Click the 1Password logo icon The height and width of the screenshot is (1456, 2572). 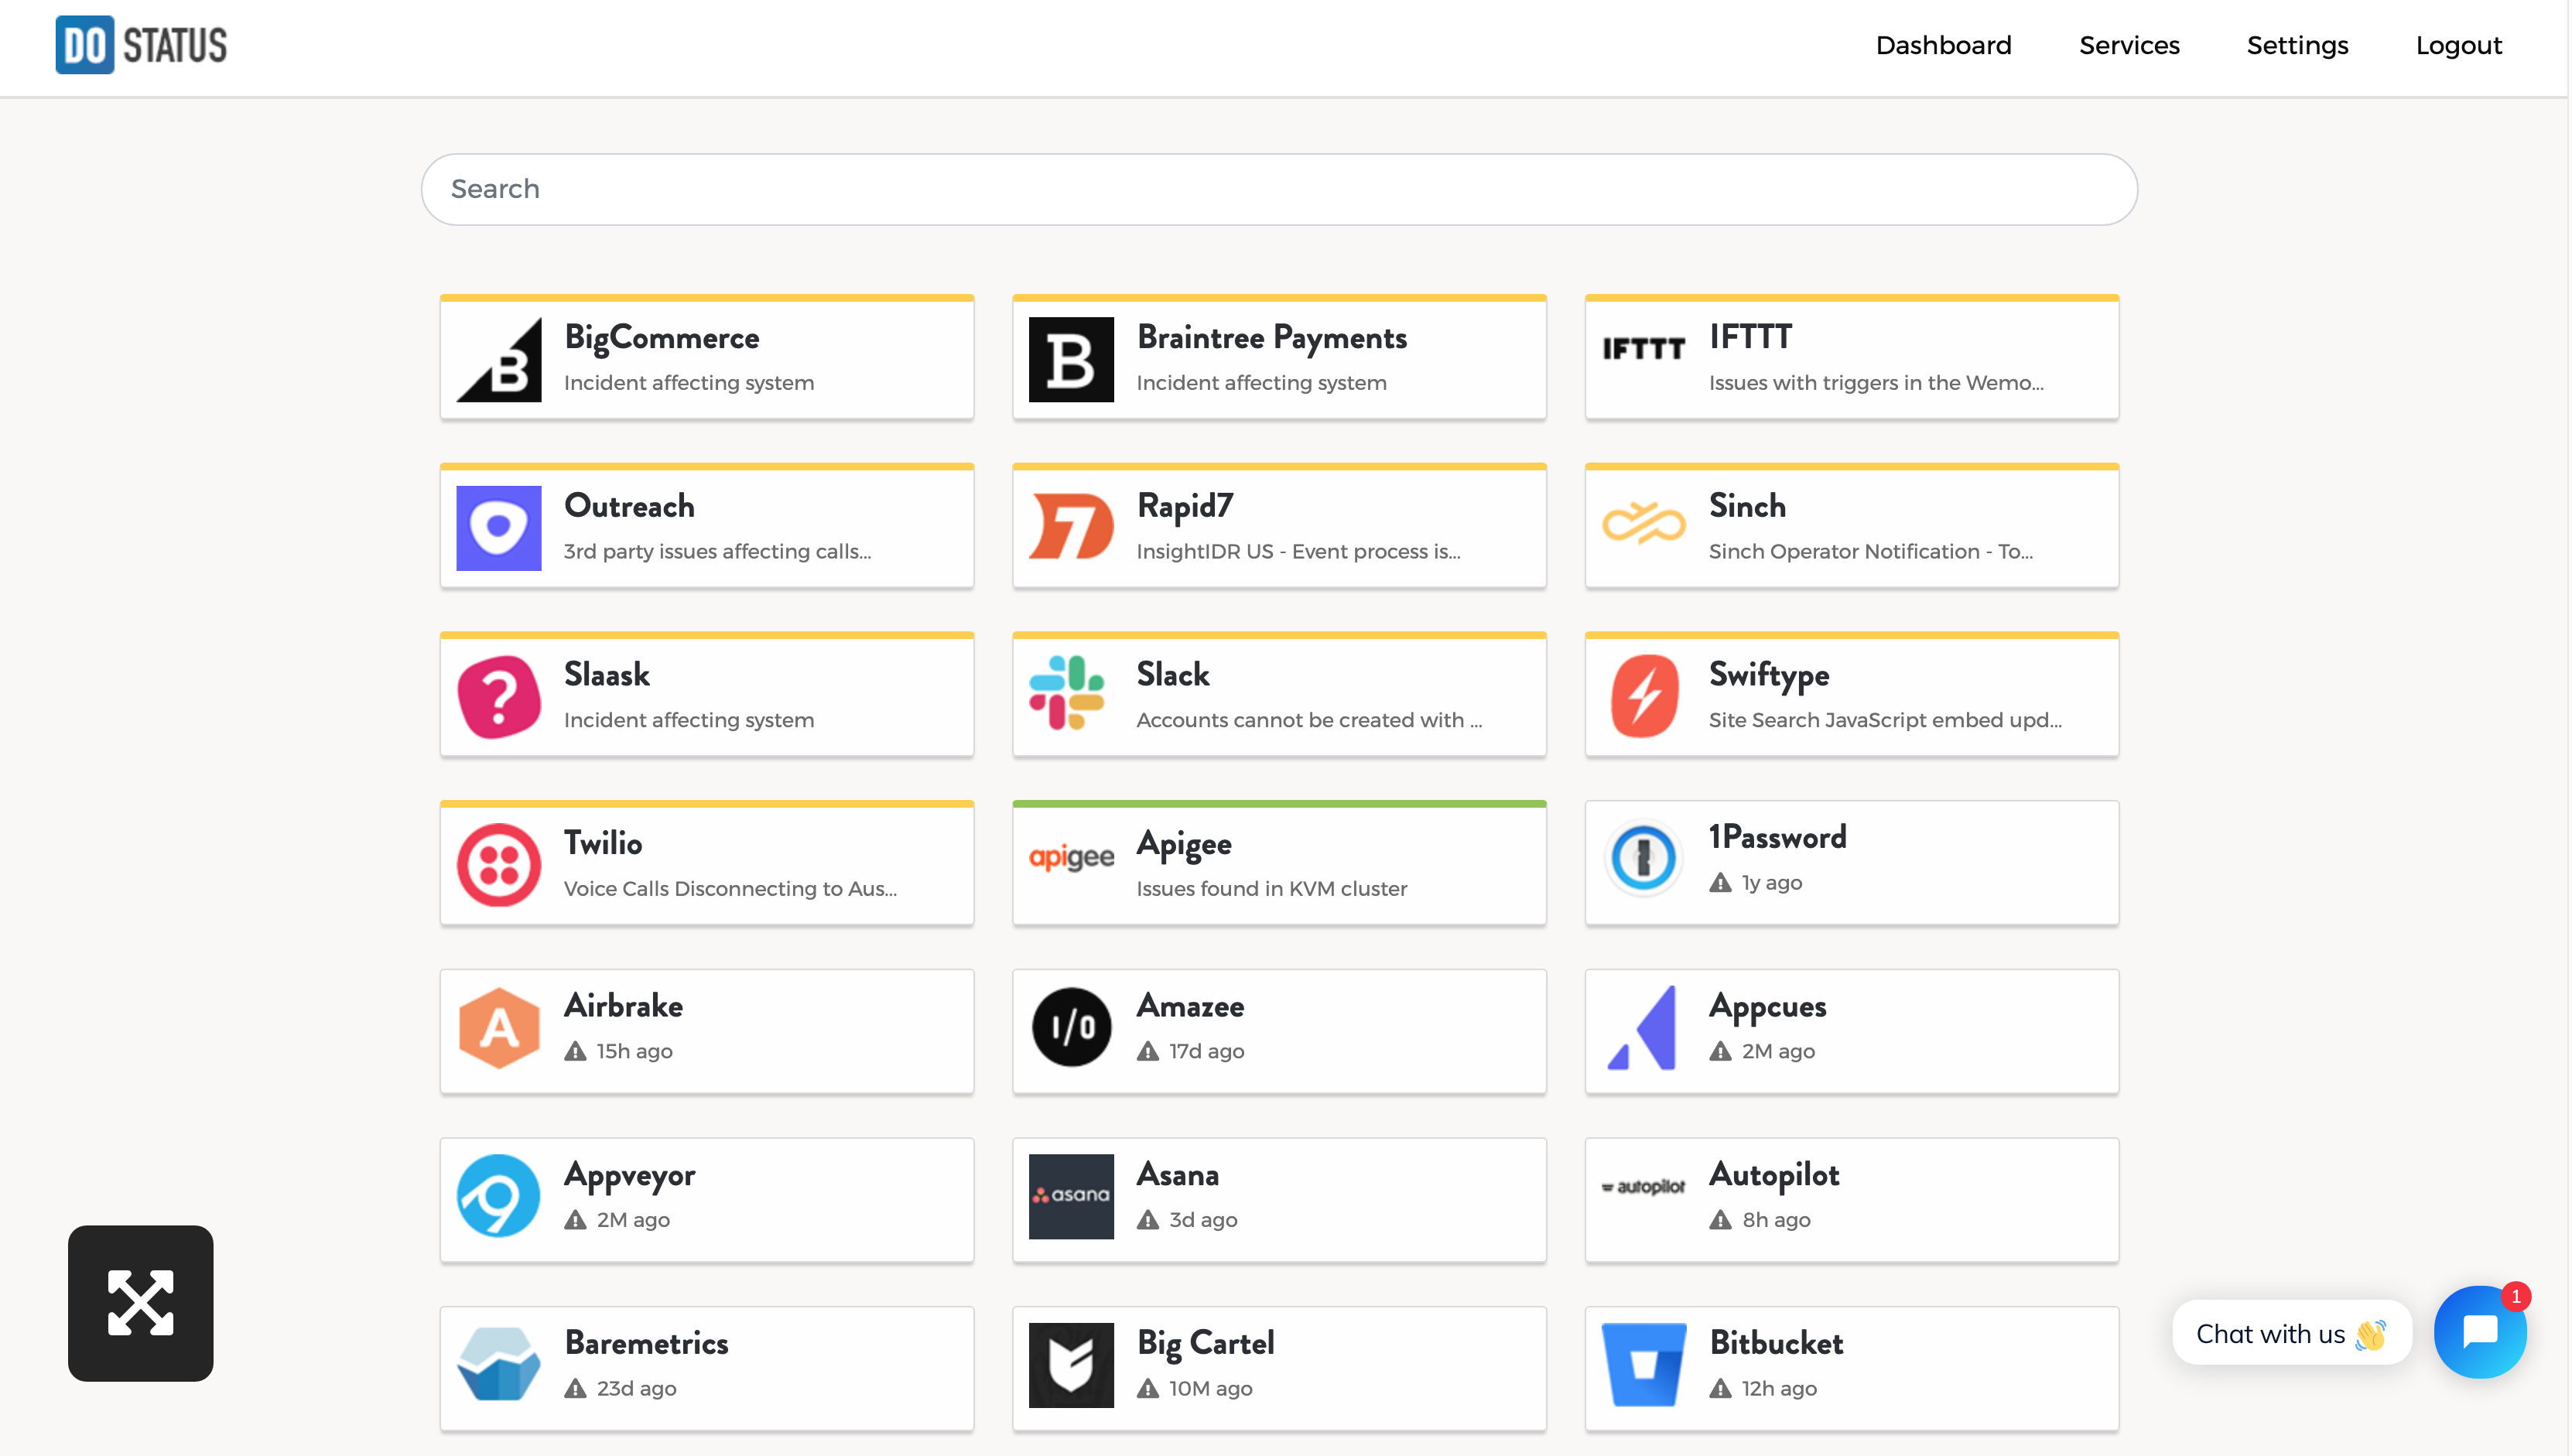tap(1642, 858)
